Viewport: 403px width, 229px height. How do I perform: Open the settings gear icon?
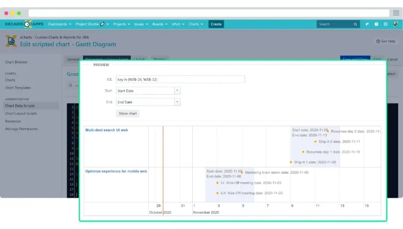point(385,24)
